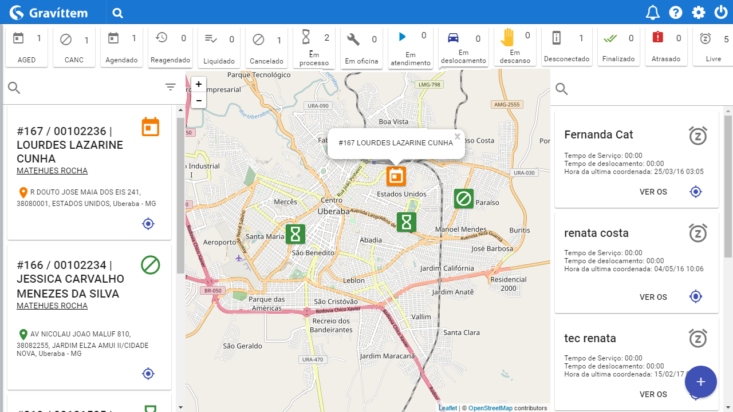Screen dimensions: 733x412
Task: Open the notifications bell icon
Action: click(653, 13)
